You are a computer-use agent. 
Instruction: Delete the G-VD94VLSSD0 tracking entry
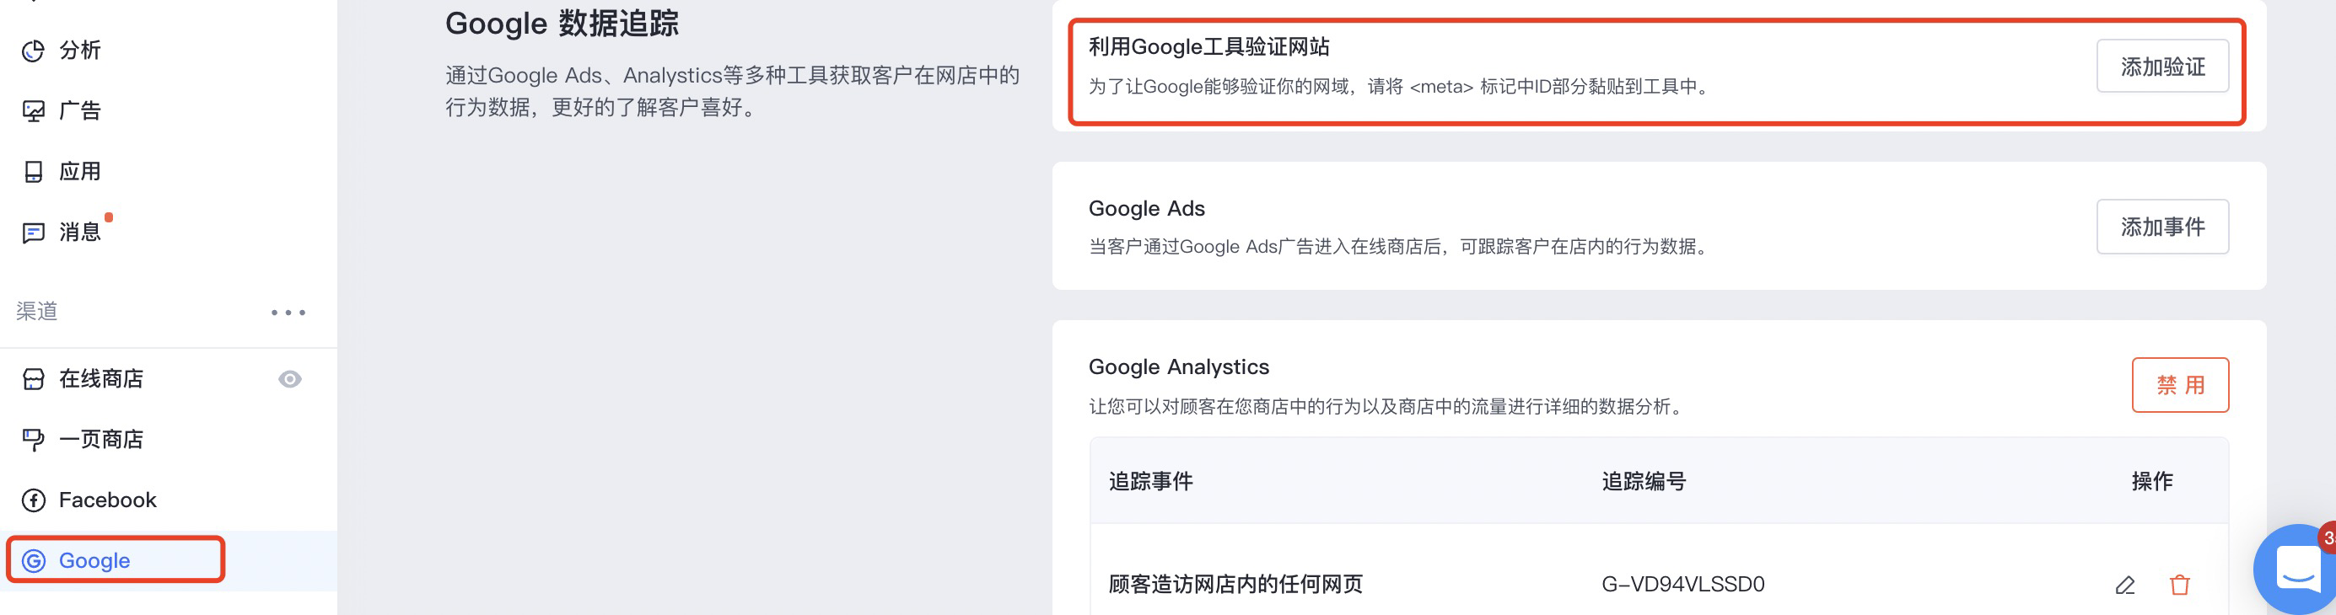pos(2179,586)
